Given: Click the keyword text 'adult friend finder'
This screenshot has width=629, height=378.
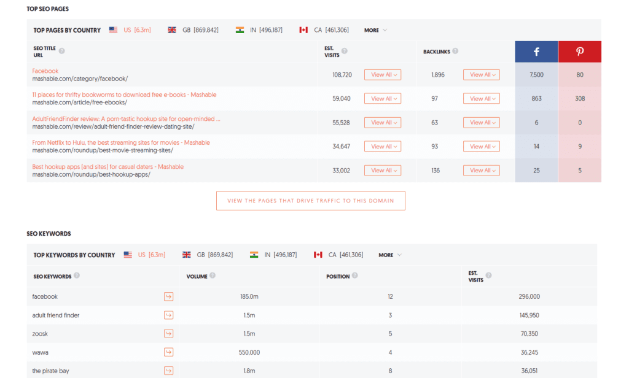Looking at the screenshot, I should [x=56, y=315].
